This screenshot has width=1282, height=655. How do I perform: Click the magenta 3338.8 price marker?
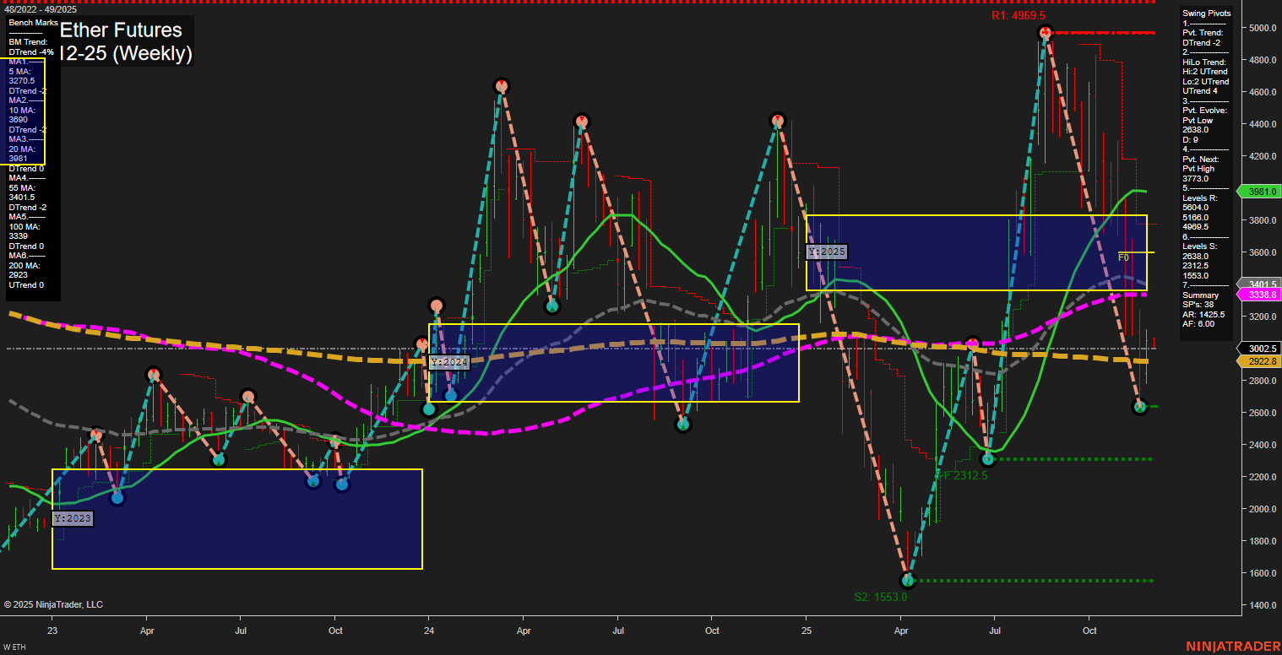tap(1259, 295)
